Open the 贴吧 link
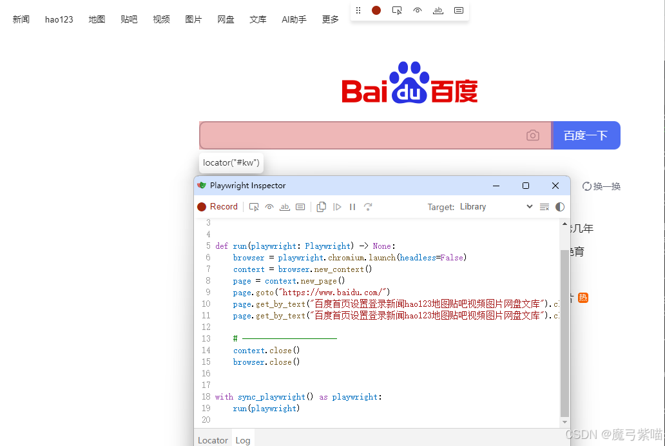Image resolution: width=665 pixels, height=446 pixels. [129, 19]
